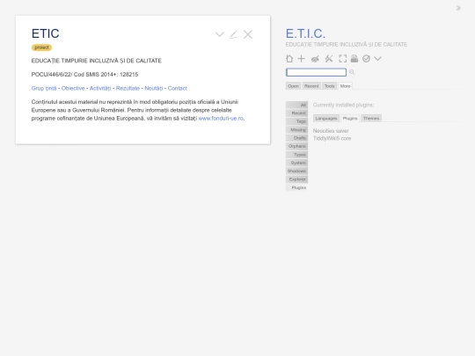Viewport: 475px width, 356px height.
Task: Open the Neocities saver plugin entry
Action: pyautogui.click(x=331, y=131)
